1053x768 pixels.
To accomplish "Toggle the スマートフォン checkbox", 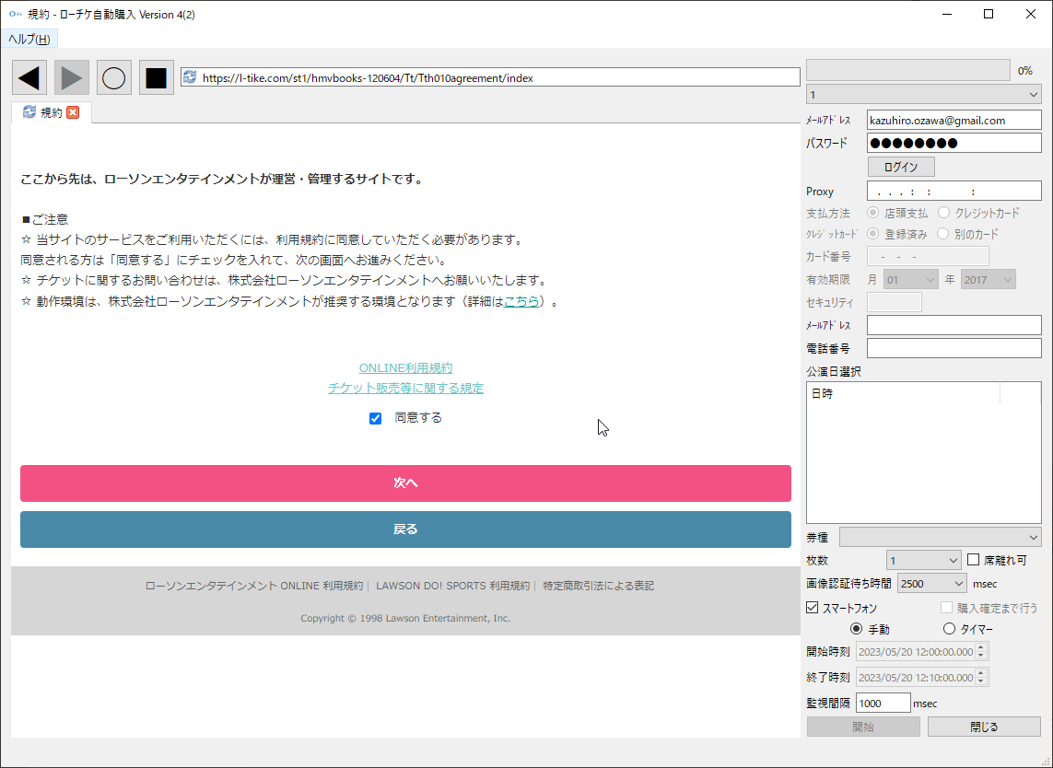I will [813, 608].
